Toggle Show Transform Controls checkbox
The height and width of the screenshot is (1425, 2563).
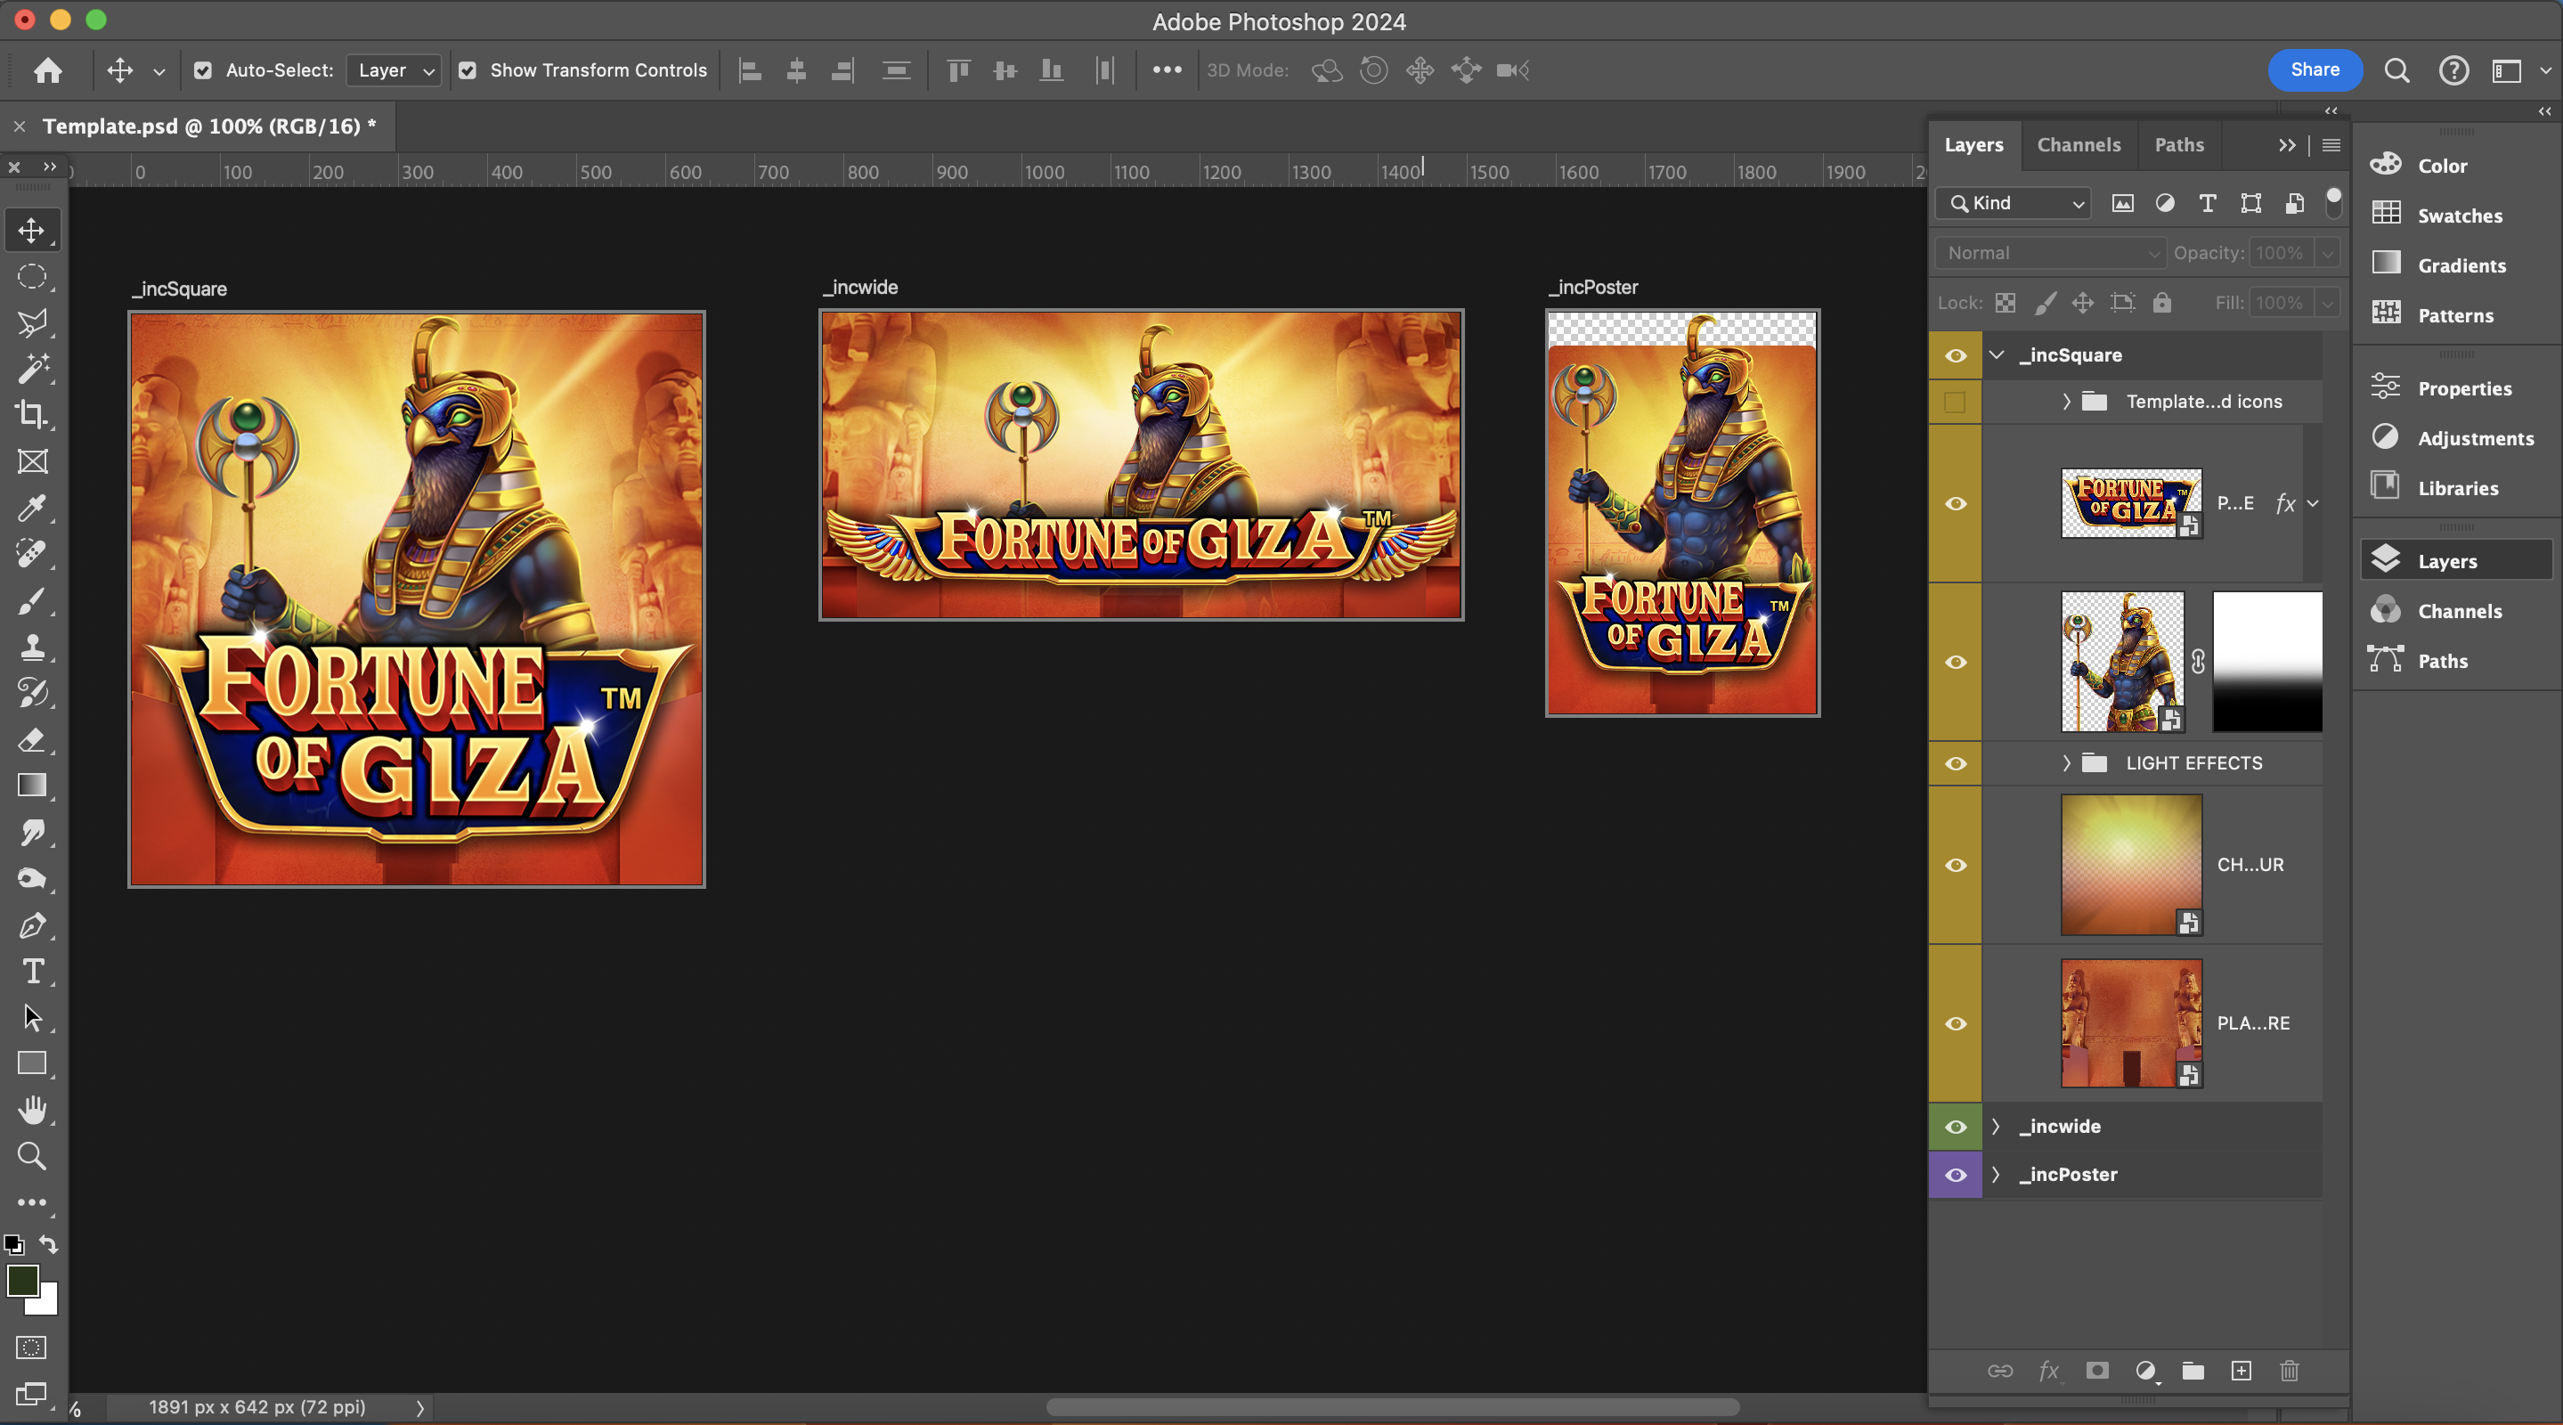(x=468, y=70)
